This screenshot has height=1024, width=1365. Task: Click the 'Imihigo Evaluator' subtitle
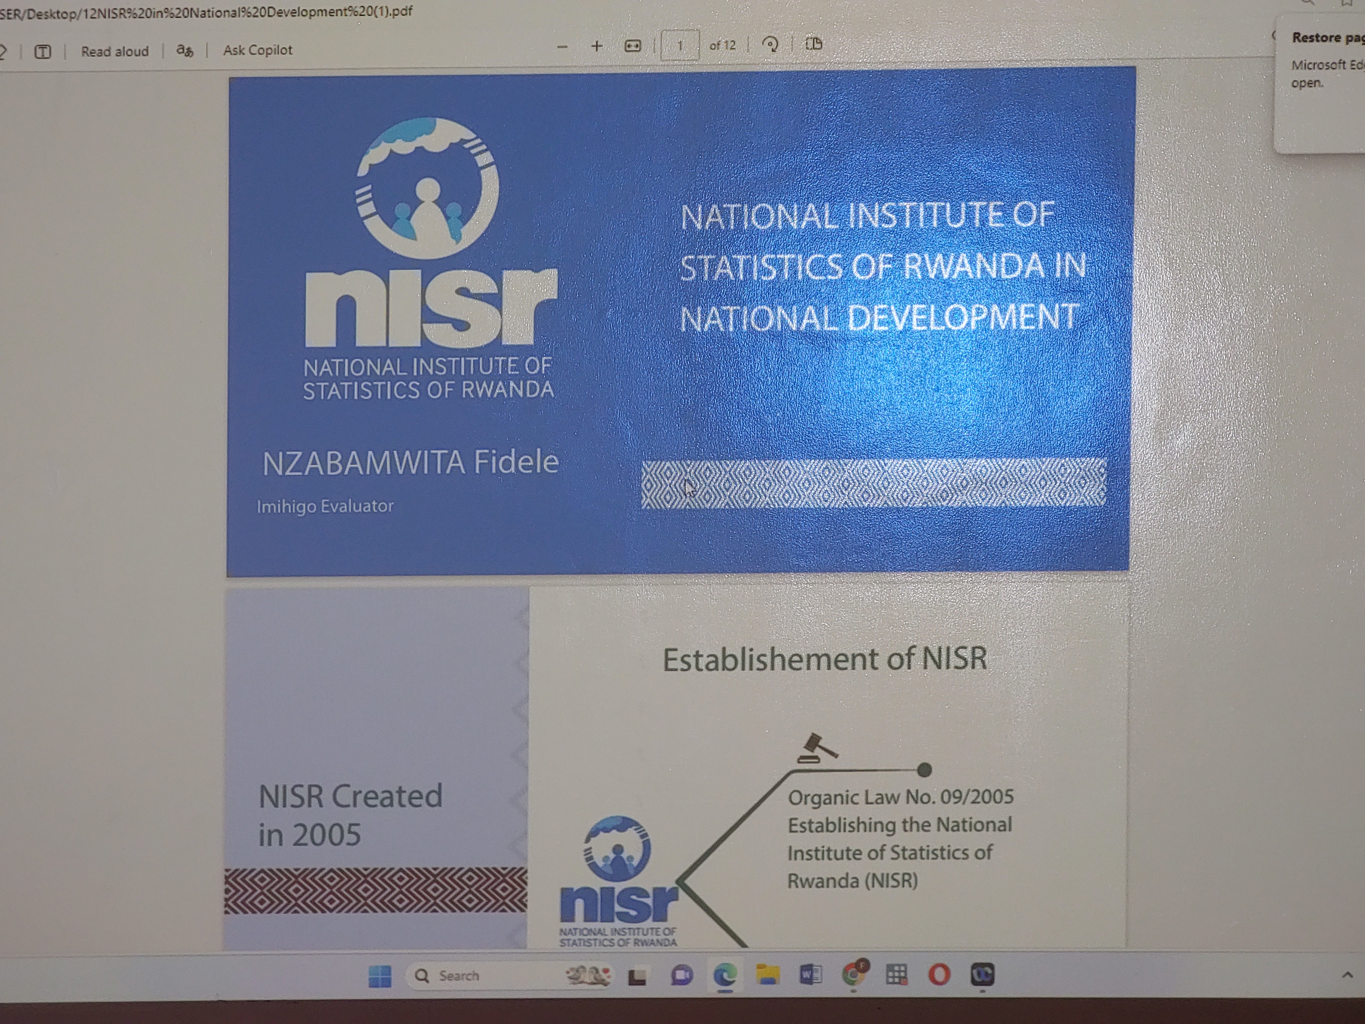click(325, 507)
